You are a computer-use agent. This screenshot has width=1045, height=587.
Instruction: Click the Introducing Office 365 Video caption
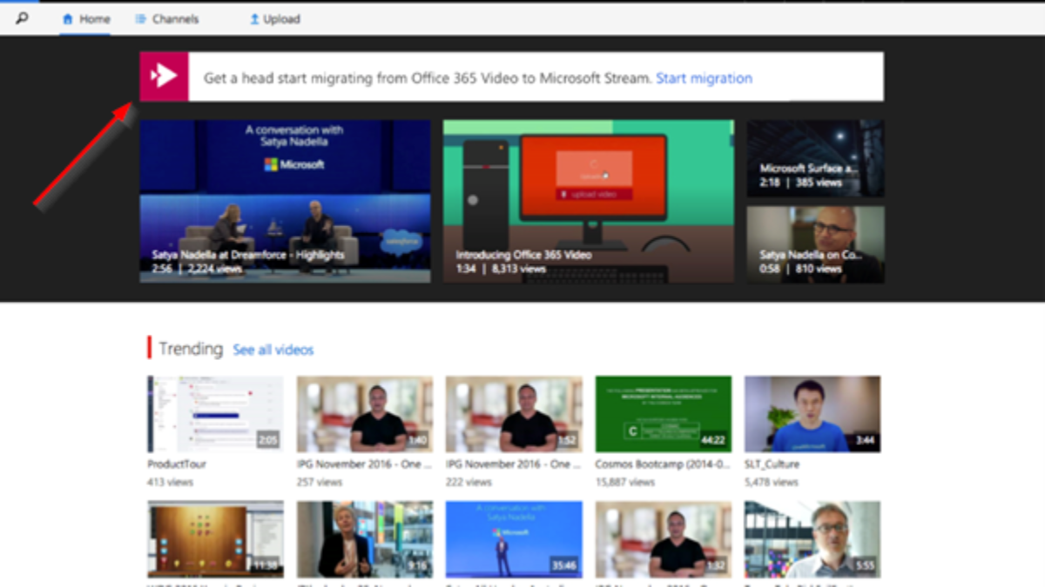[523, 255]
